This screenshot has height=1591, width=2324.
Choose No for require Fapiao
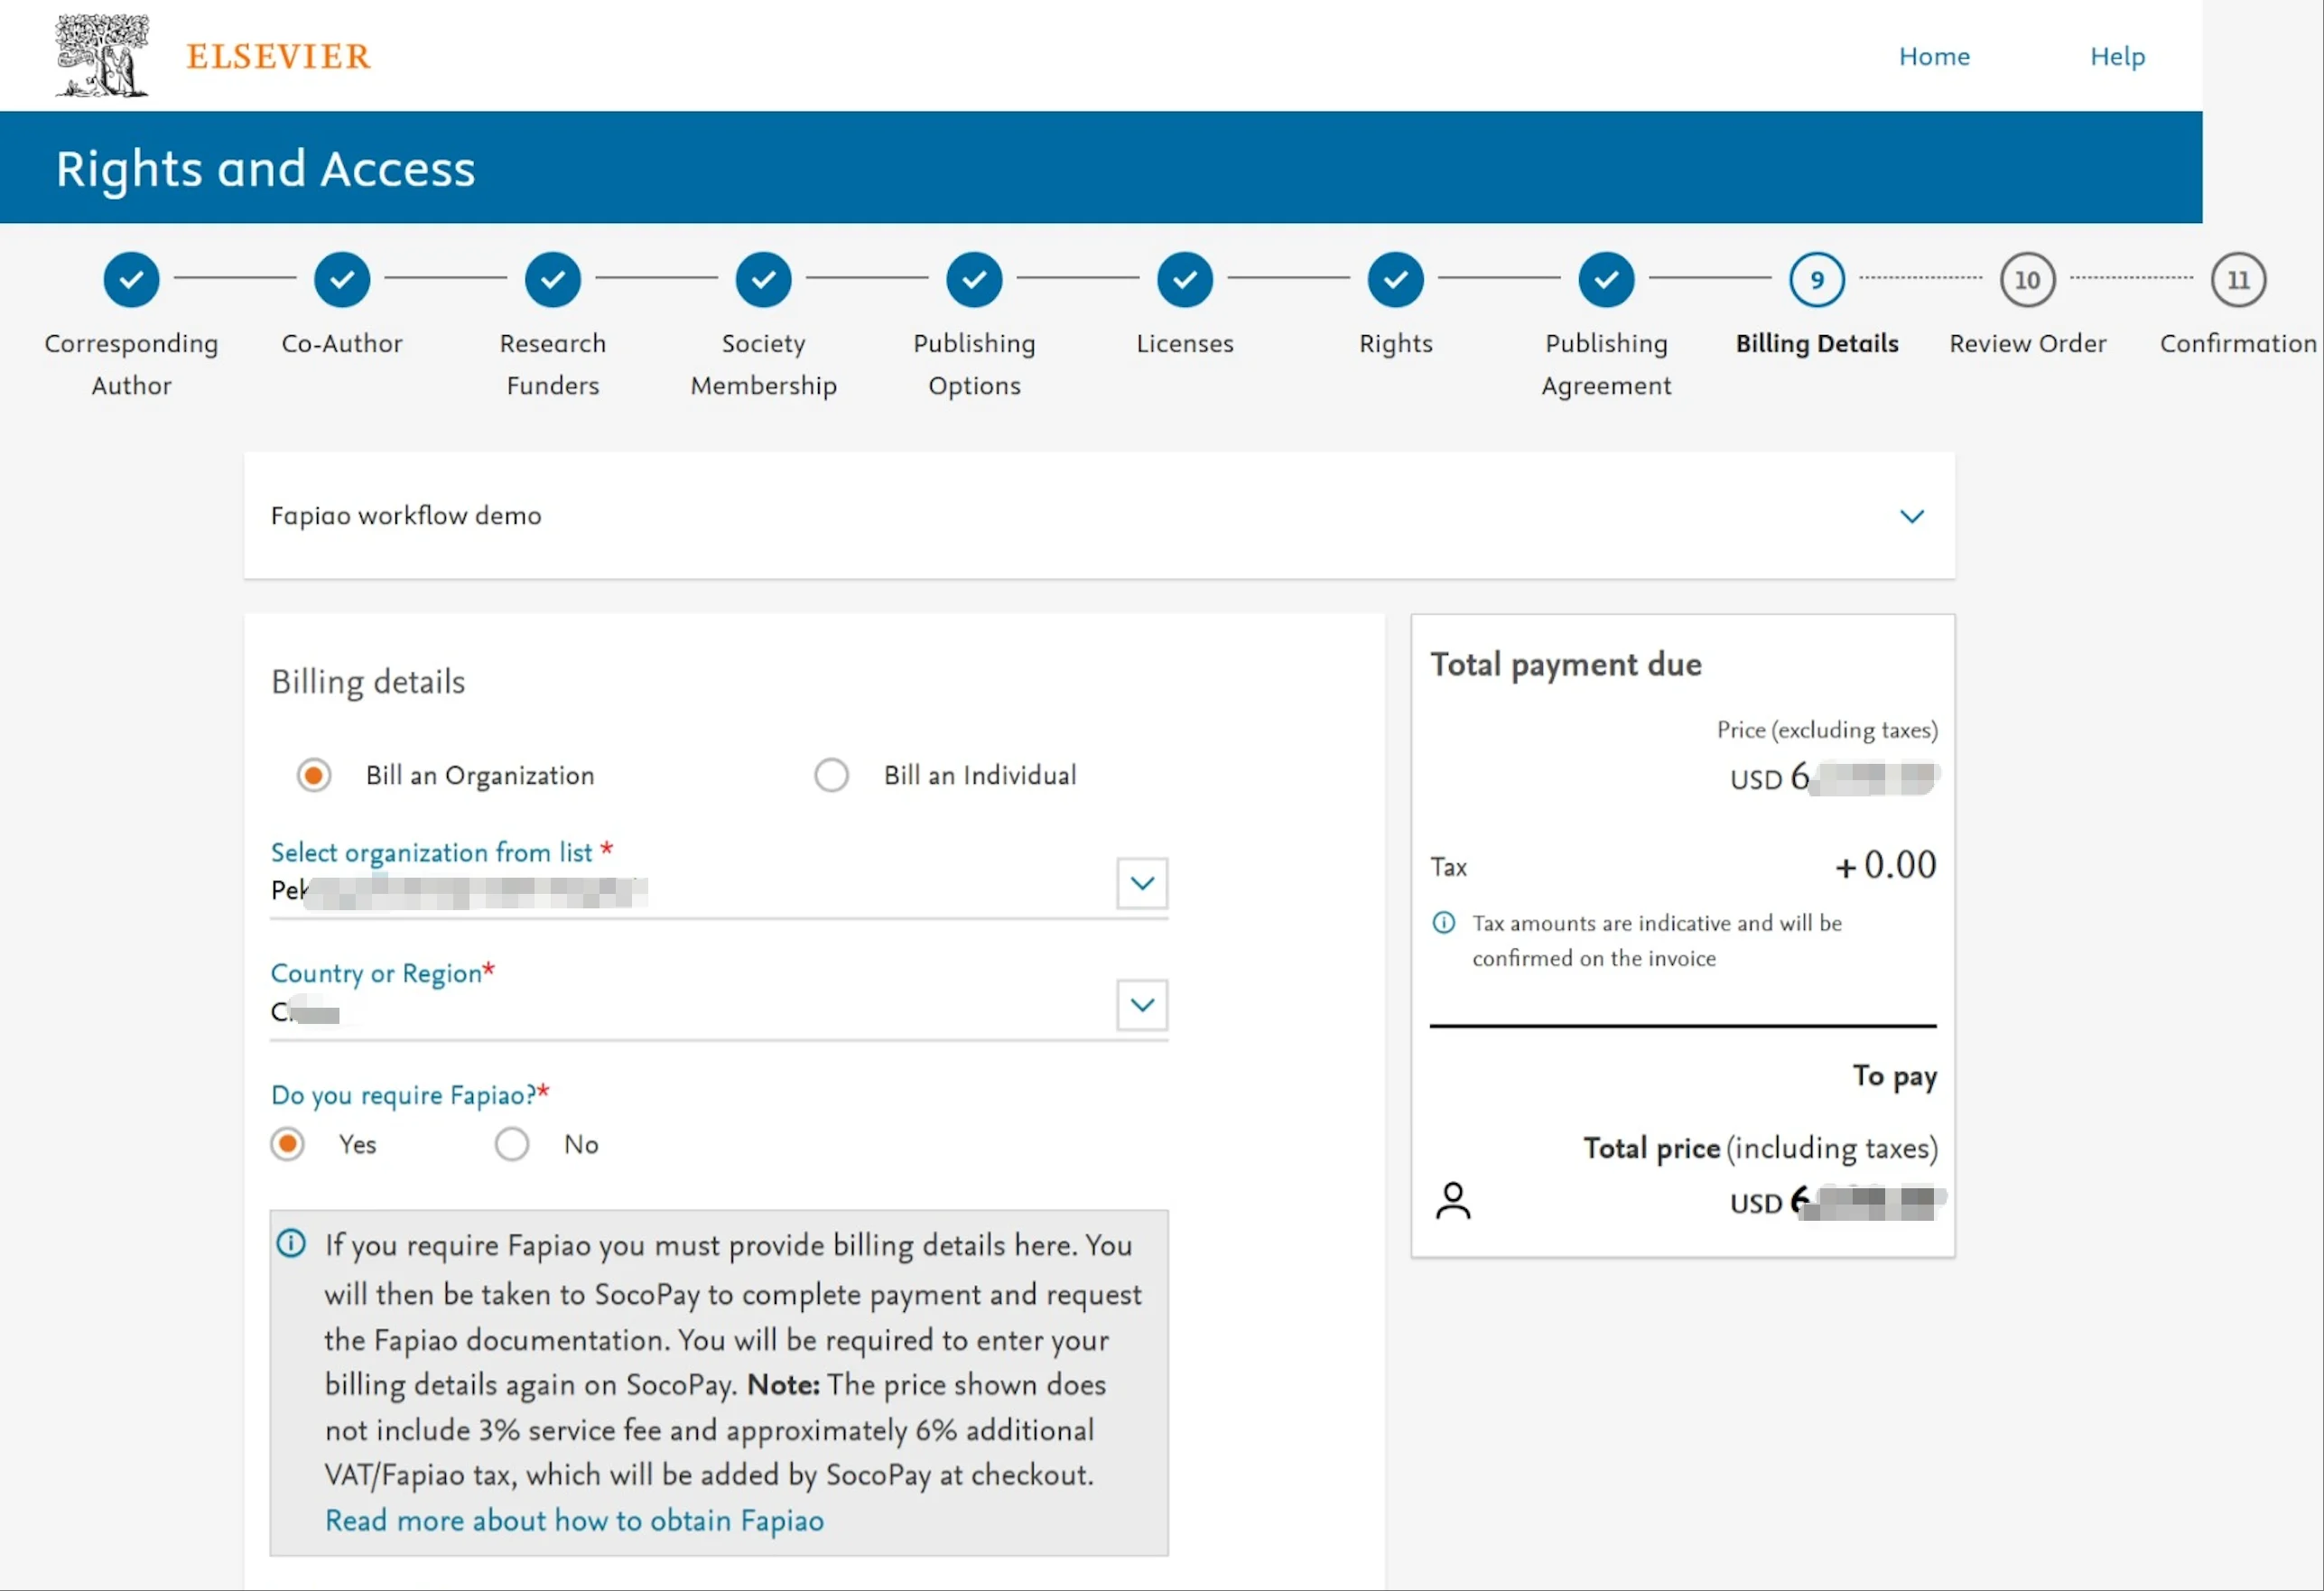[512, 1144]
